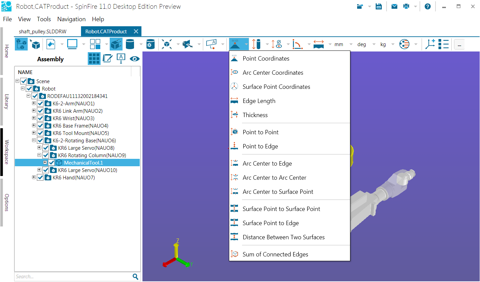480x282 pixels.
Task: Select Point to Point measurement
Action: coord(260,132)
